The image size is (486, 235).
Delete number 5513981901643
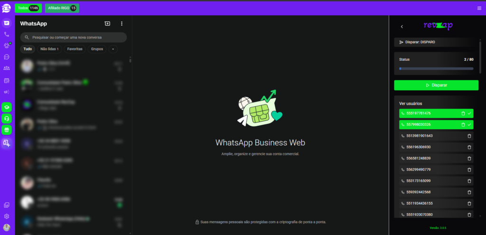coord(469,136)
